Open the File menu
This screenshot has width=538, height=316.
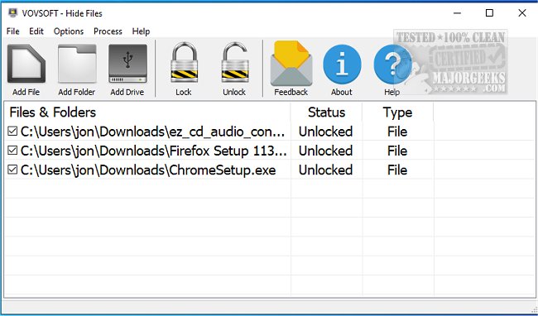pos(13,31)
